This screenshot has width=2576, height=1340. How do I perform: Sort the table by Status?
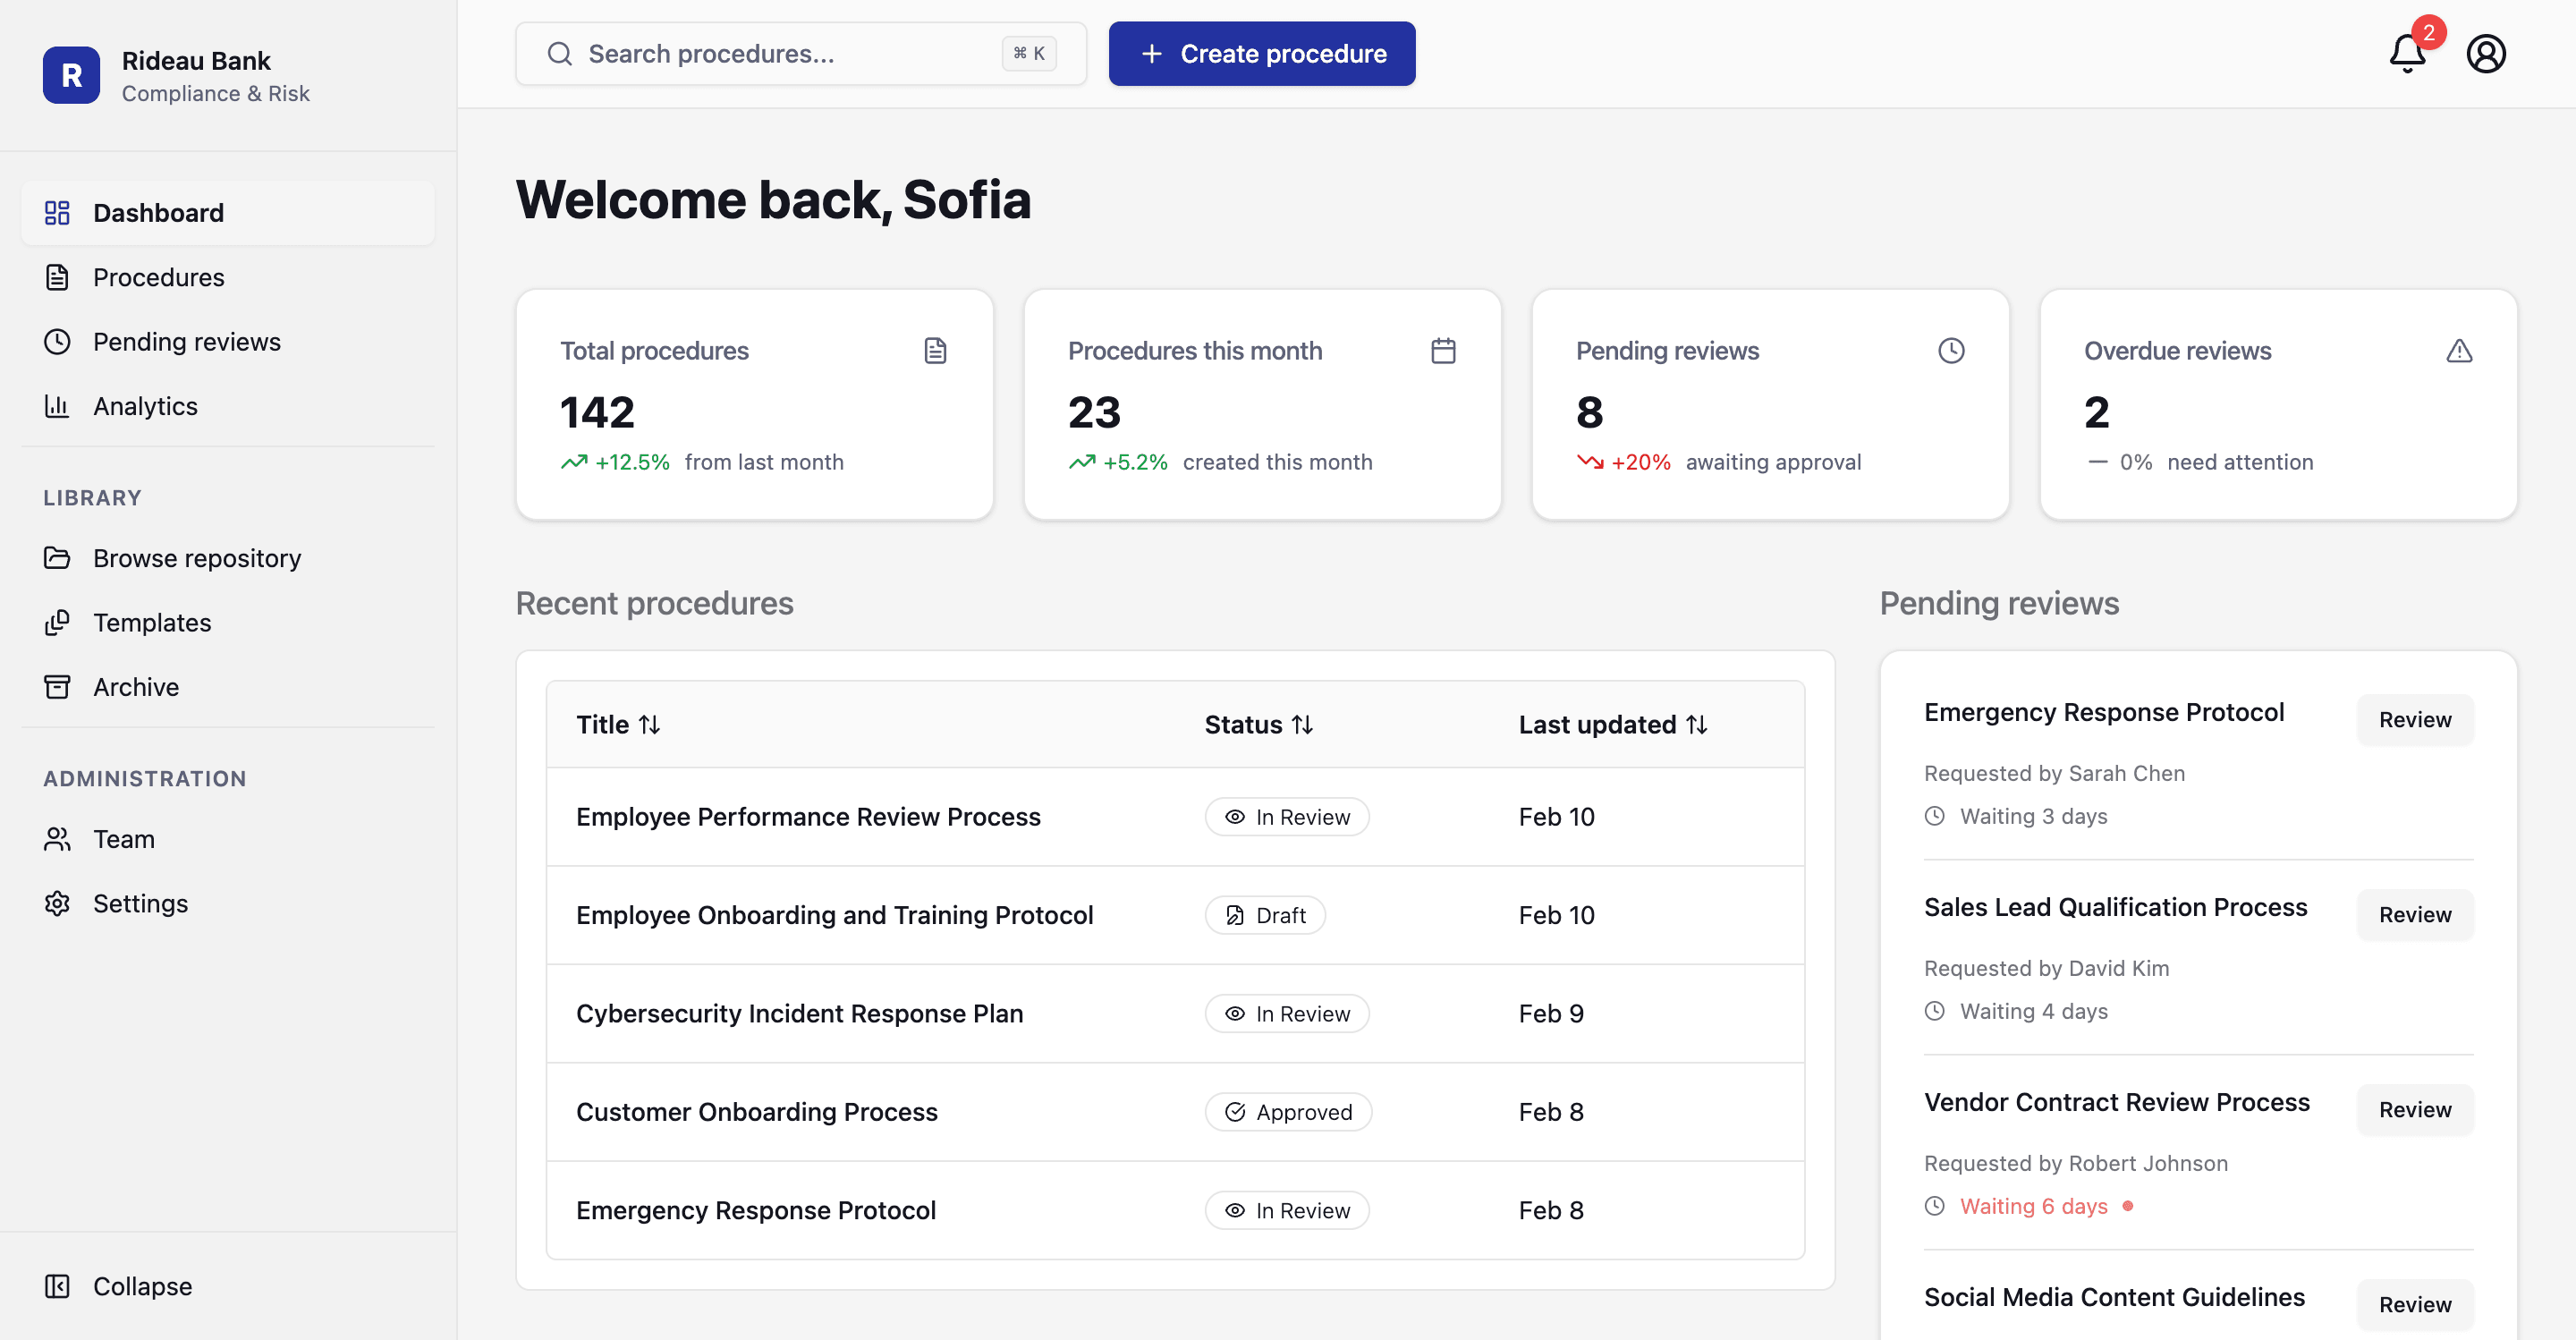point(1259,724)
